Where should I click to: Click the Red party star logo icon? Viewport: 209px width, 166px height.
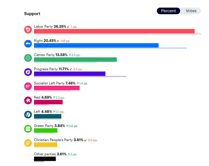[28, 100]
